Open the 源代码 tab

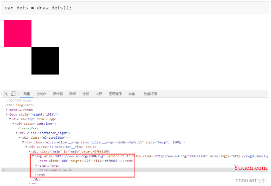coord(58,94)
